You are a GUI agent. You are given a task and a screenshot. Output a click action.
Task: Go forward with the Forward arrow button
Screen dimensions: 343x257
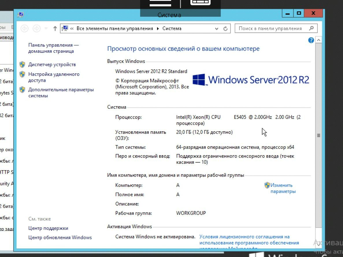point(36,29)
